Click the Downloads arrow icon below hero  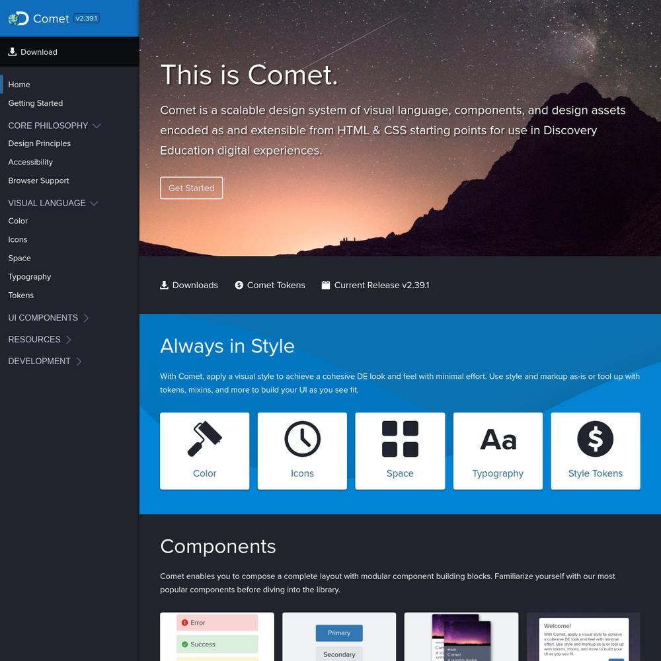tap(164, 285)
